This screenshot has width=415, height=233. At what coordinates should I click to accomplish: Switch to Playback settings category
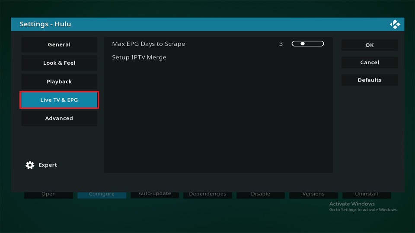point(59,82)
